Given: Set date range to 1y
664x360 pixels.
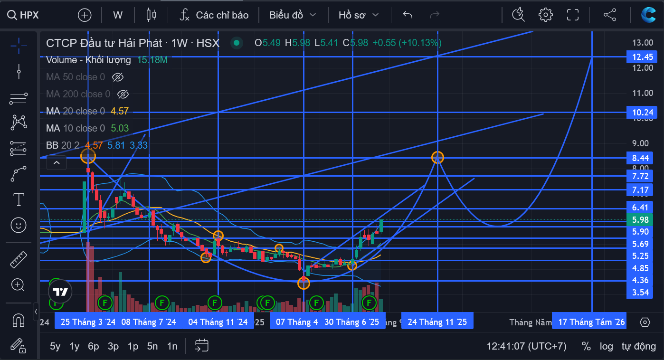Looking at the screenshot, I should pyautogui.click(x=75, y=346).
